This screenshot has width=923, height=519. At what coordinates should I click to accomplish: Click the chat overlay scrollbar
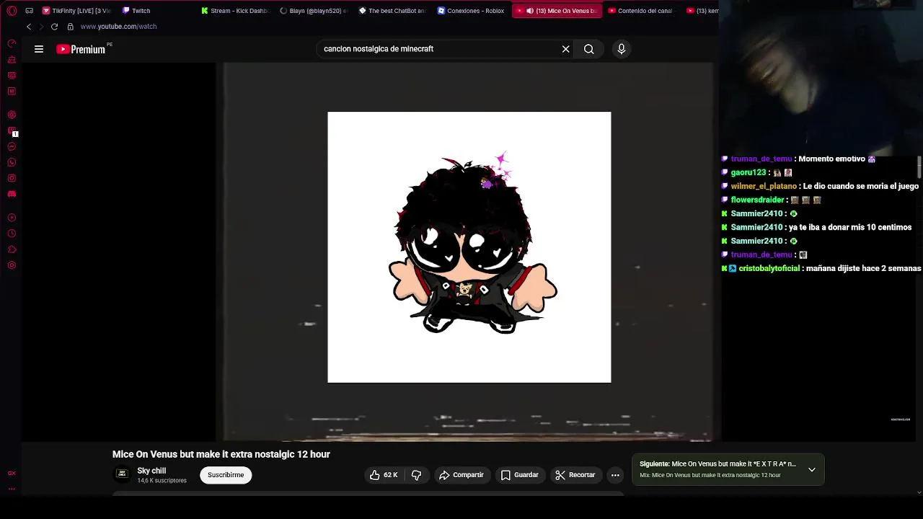point(919,167)
